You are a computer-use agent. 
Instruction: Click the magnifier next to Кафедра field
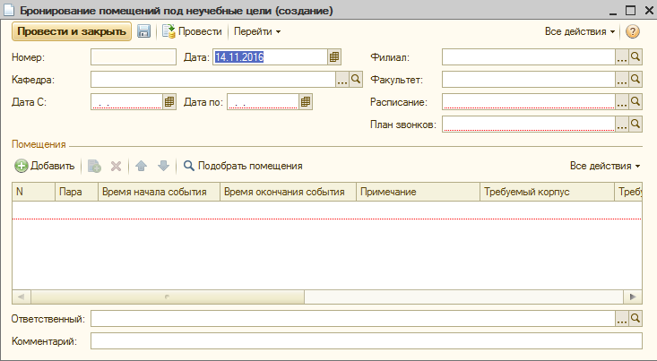point(356,79)
